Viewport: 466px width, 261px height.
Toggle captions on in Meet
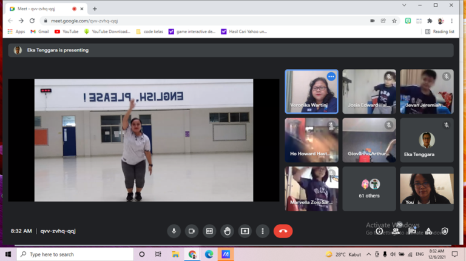tap(209, 231)
